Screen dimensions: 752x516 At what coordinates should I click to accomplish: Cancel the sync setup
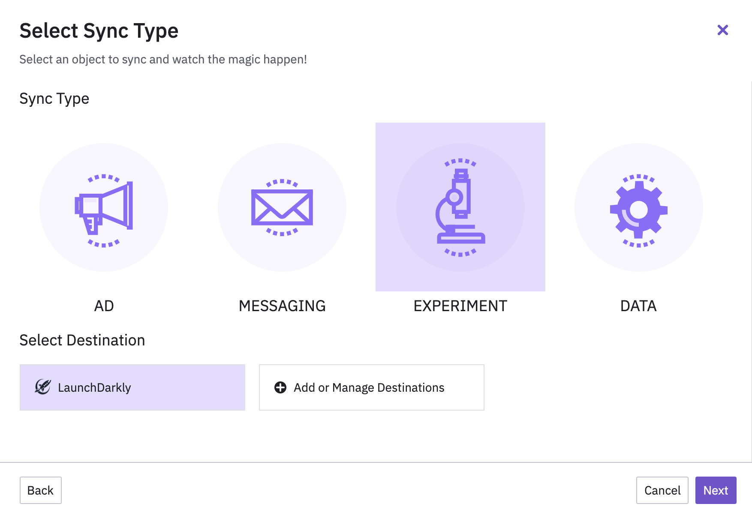pos(662,490)
